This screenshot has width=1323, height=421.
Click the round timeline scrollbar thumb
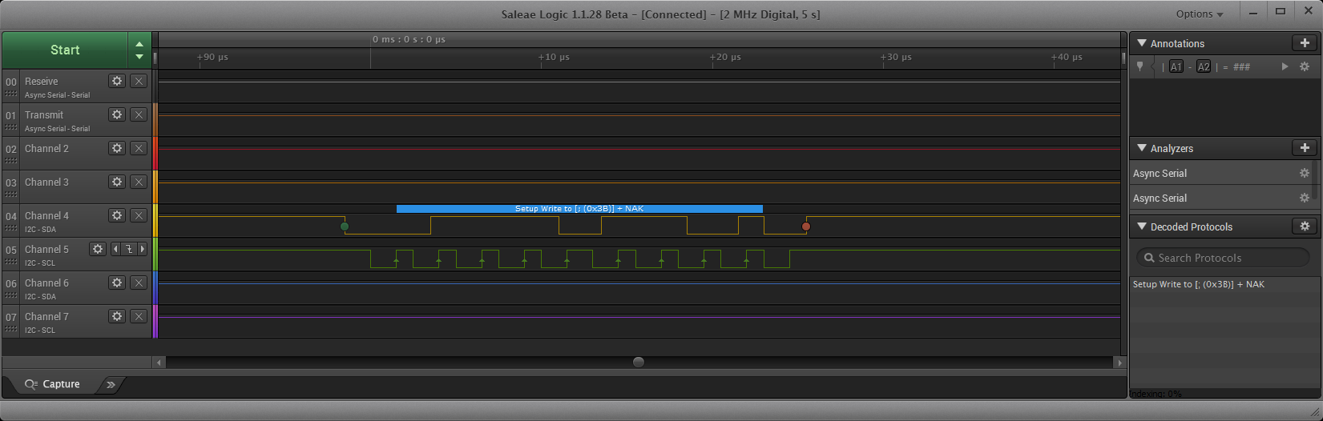coord(639,363)
